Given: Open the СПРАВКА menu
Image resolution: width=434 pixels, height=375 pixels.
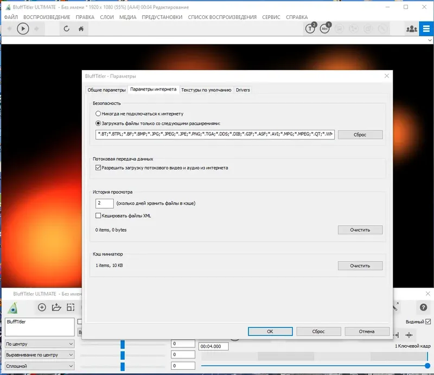Looking at the screenshot, I should tap(297, 17).
